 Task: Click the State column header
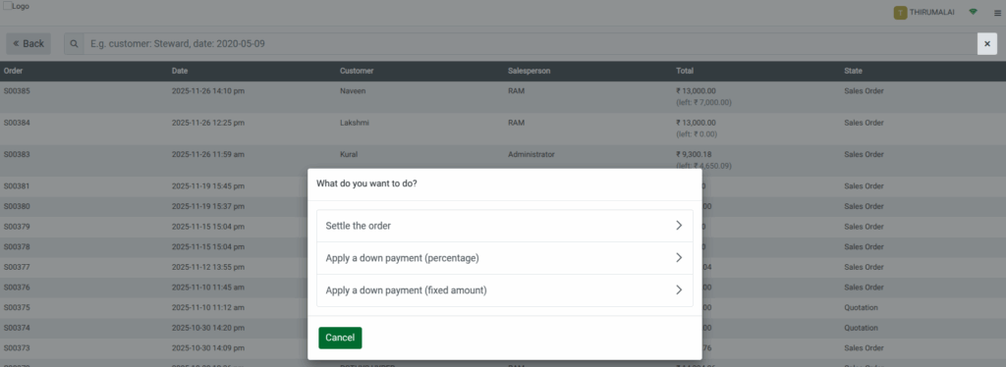[x=854, y=71]
